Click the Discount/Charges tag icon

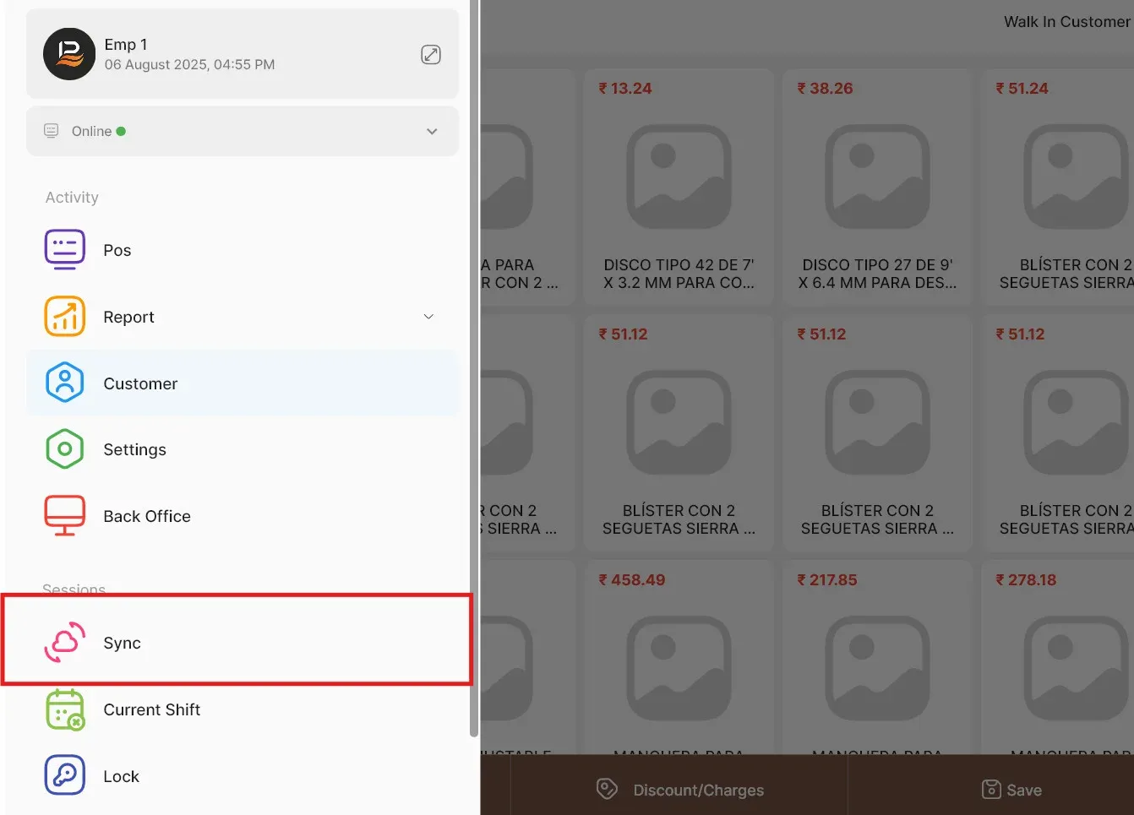(x=607, y=789)
